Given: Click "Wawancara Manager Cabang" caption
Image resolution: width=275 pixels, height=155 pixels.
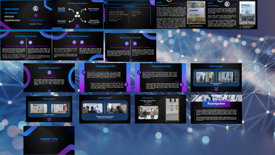Looking at the screenshot, I should 105,116.
